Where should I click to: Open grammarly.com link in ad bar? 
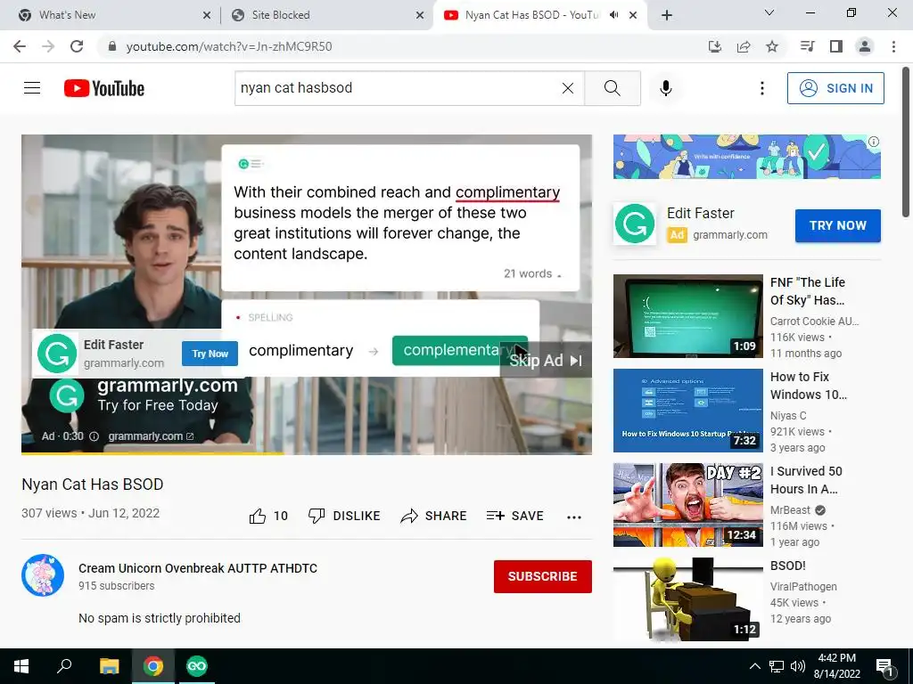[x=151, y=436]
